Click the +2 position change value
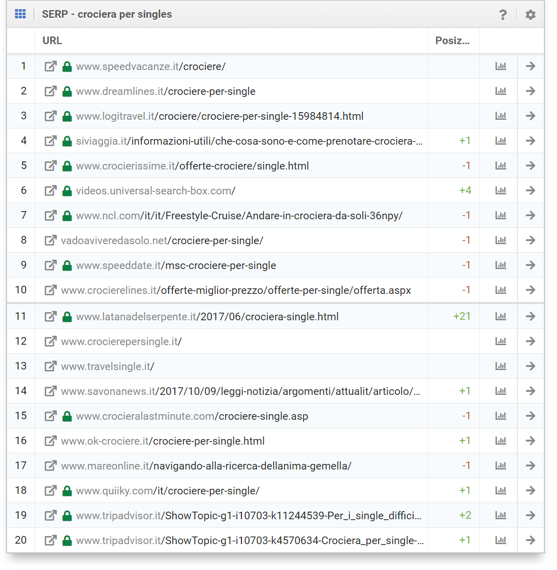Viewport: 557px width, 570px height. coord(465,515)
